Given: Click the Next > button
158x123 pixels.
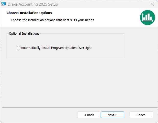Looking at the screenshot, I should (112, 115).
